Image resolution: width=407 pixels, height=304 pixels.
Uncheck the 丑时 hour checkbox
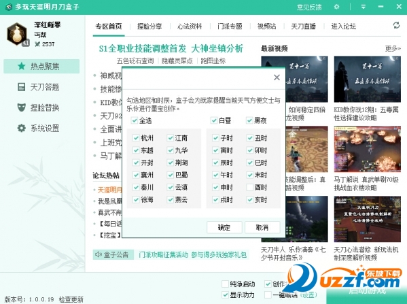pyautogui.click(x=249, y=137)
